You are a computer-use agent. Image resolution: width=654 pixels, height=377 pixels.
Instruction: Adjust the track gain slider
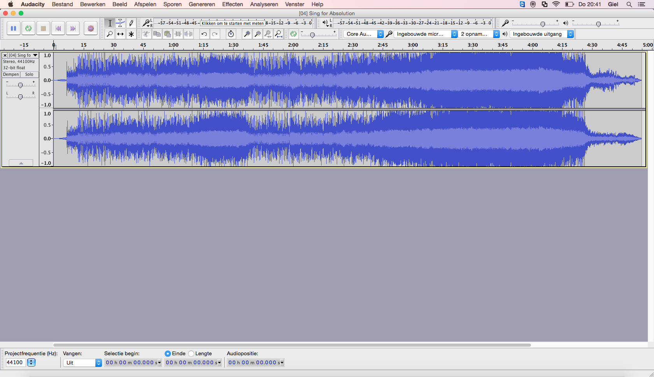click(x=20, y=85)
